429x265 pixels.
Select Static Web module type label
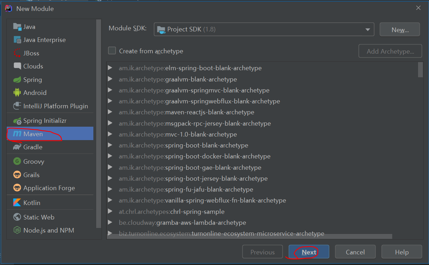39,217
